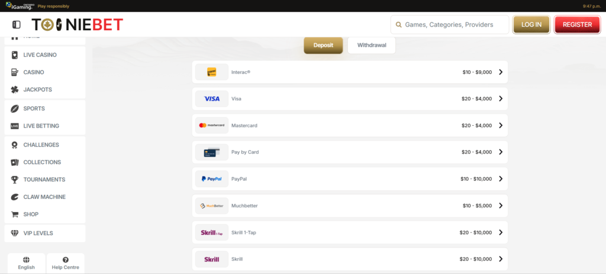Click the VIP Levels diamond icon
This screenshot has width=606, height=274.
pyautogui.click(x=14, y=233)
